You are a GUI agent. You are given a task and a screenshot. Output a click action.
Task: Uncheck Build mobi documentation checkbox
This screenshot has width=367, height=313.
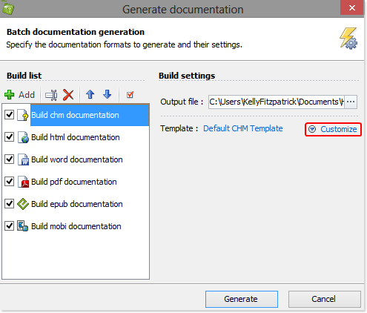(10, 225)
